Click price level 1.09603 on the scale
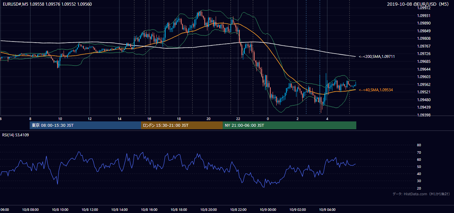 tap(424, 77)
